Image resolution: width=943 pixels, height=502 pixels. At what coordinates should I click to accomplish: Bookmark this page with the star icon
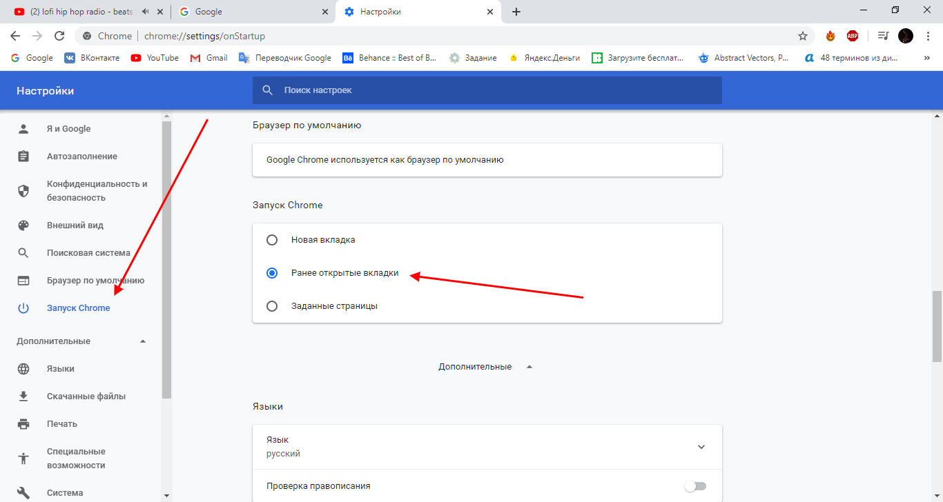click(803, 36)
